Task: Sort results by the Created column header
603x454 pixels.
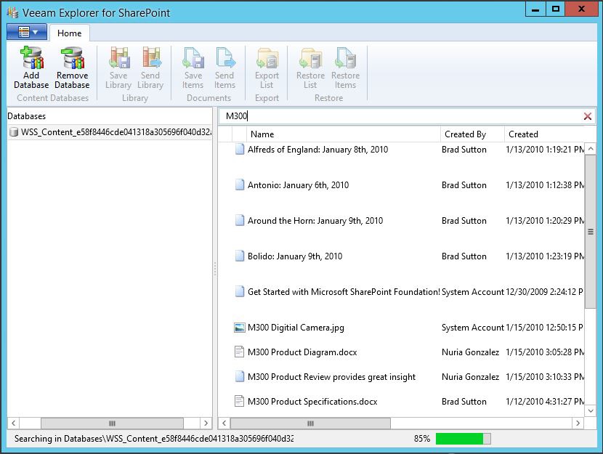Action: [x=544, y=134]
